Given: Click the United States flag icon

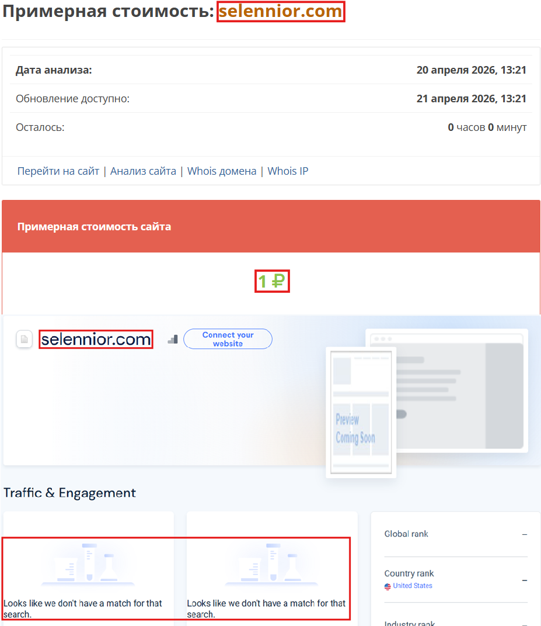Looking at the screenshot, I should (387, 586).
